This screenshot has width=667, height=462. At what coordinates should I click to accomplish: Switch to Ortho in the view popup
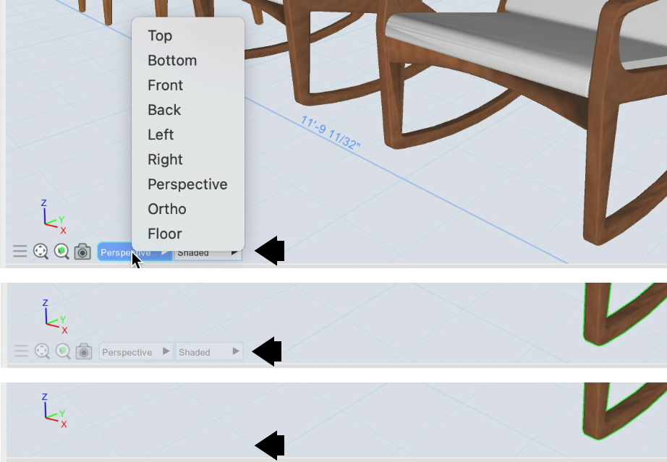coord(166,209)
